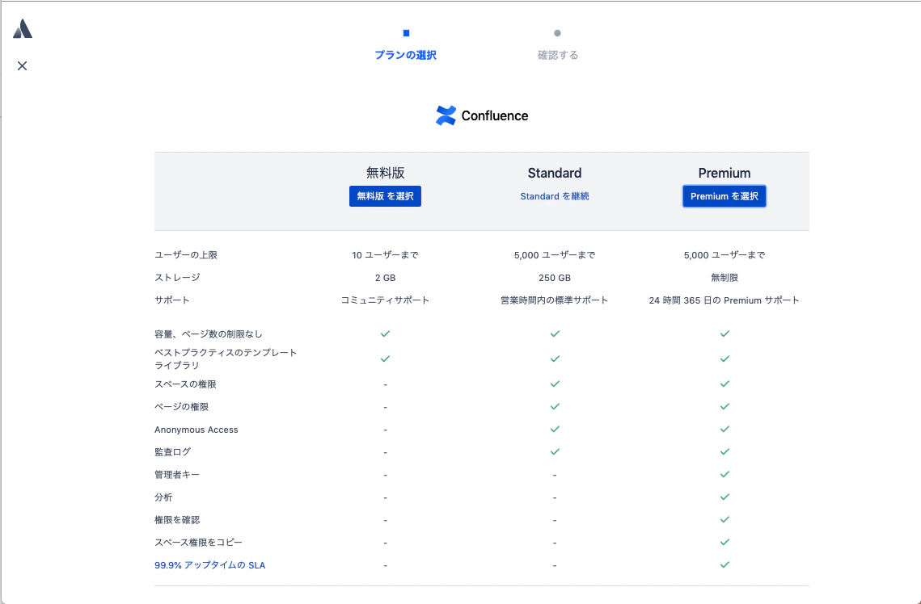
Task: Click the 容量、ページ数の制限なし row label
Action: tap(209, 334)
